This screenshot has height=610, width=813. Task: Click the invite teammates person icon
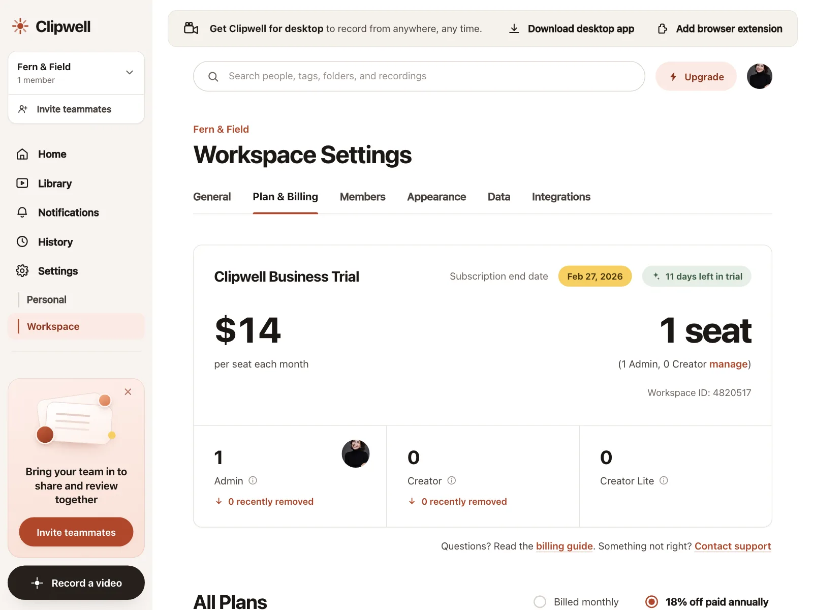[x=23, y=109]
